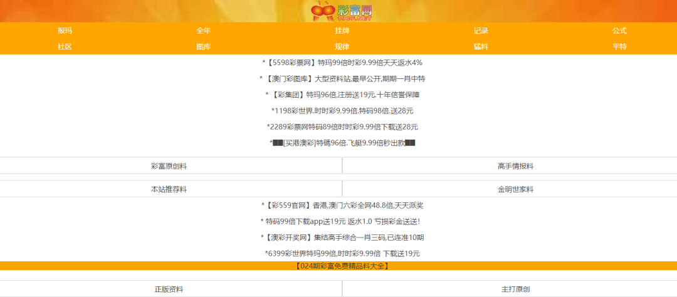Open the 正版资料 button
This screenshot has height=297, width=677.
click(x=169, y=289)
